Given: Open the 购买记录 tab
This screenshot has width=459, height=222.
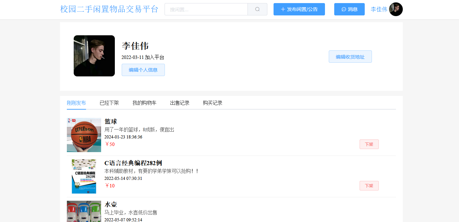Looking at the screenshot, I should point(212,103).
